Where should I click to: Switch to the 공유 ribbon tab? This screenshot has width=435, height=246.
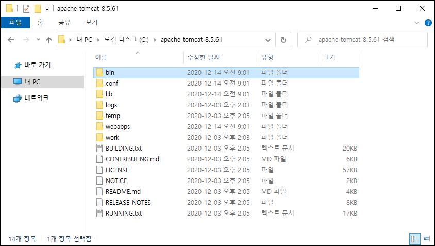pyautogui.click(x=64, y=22)
